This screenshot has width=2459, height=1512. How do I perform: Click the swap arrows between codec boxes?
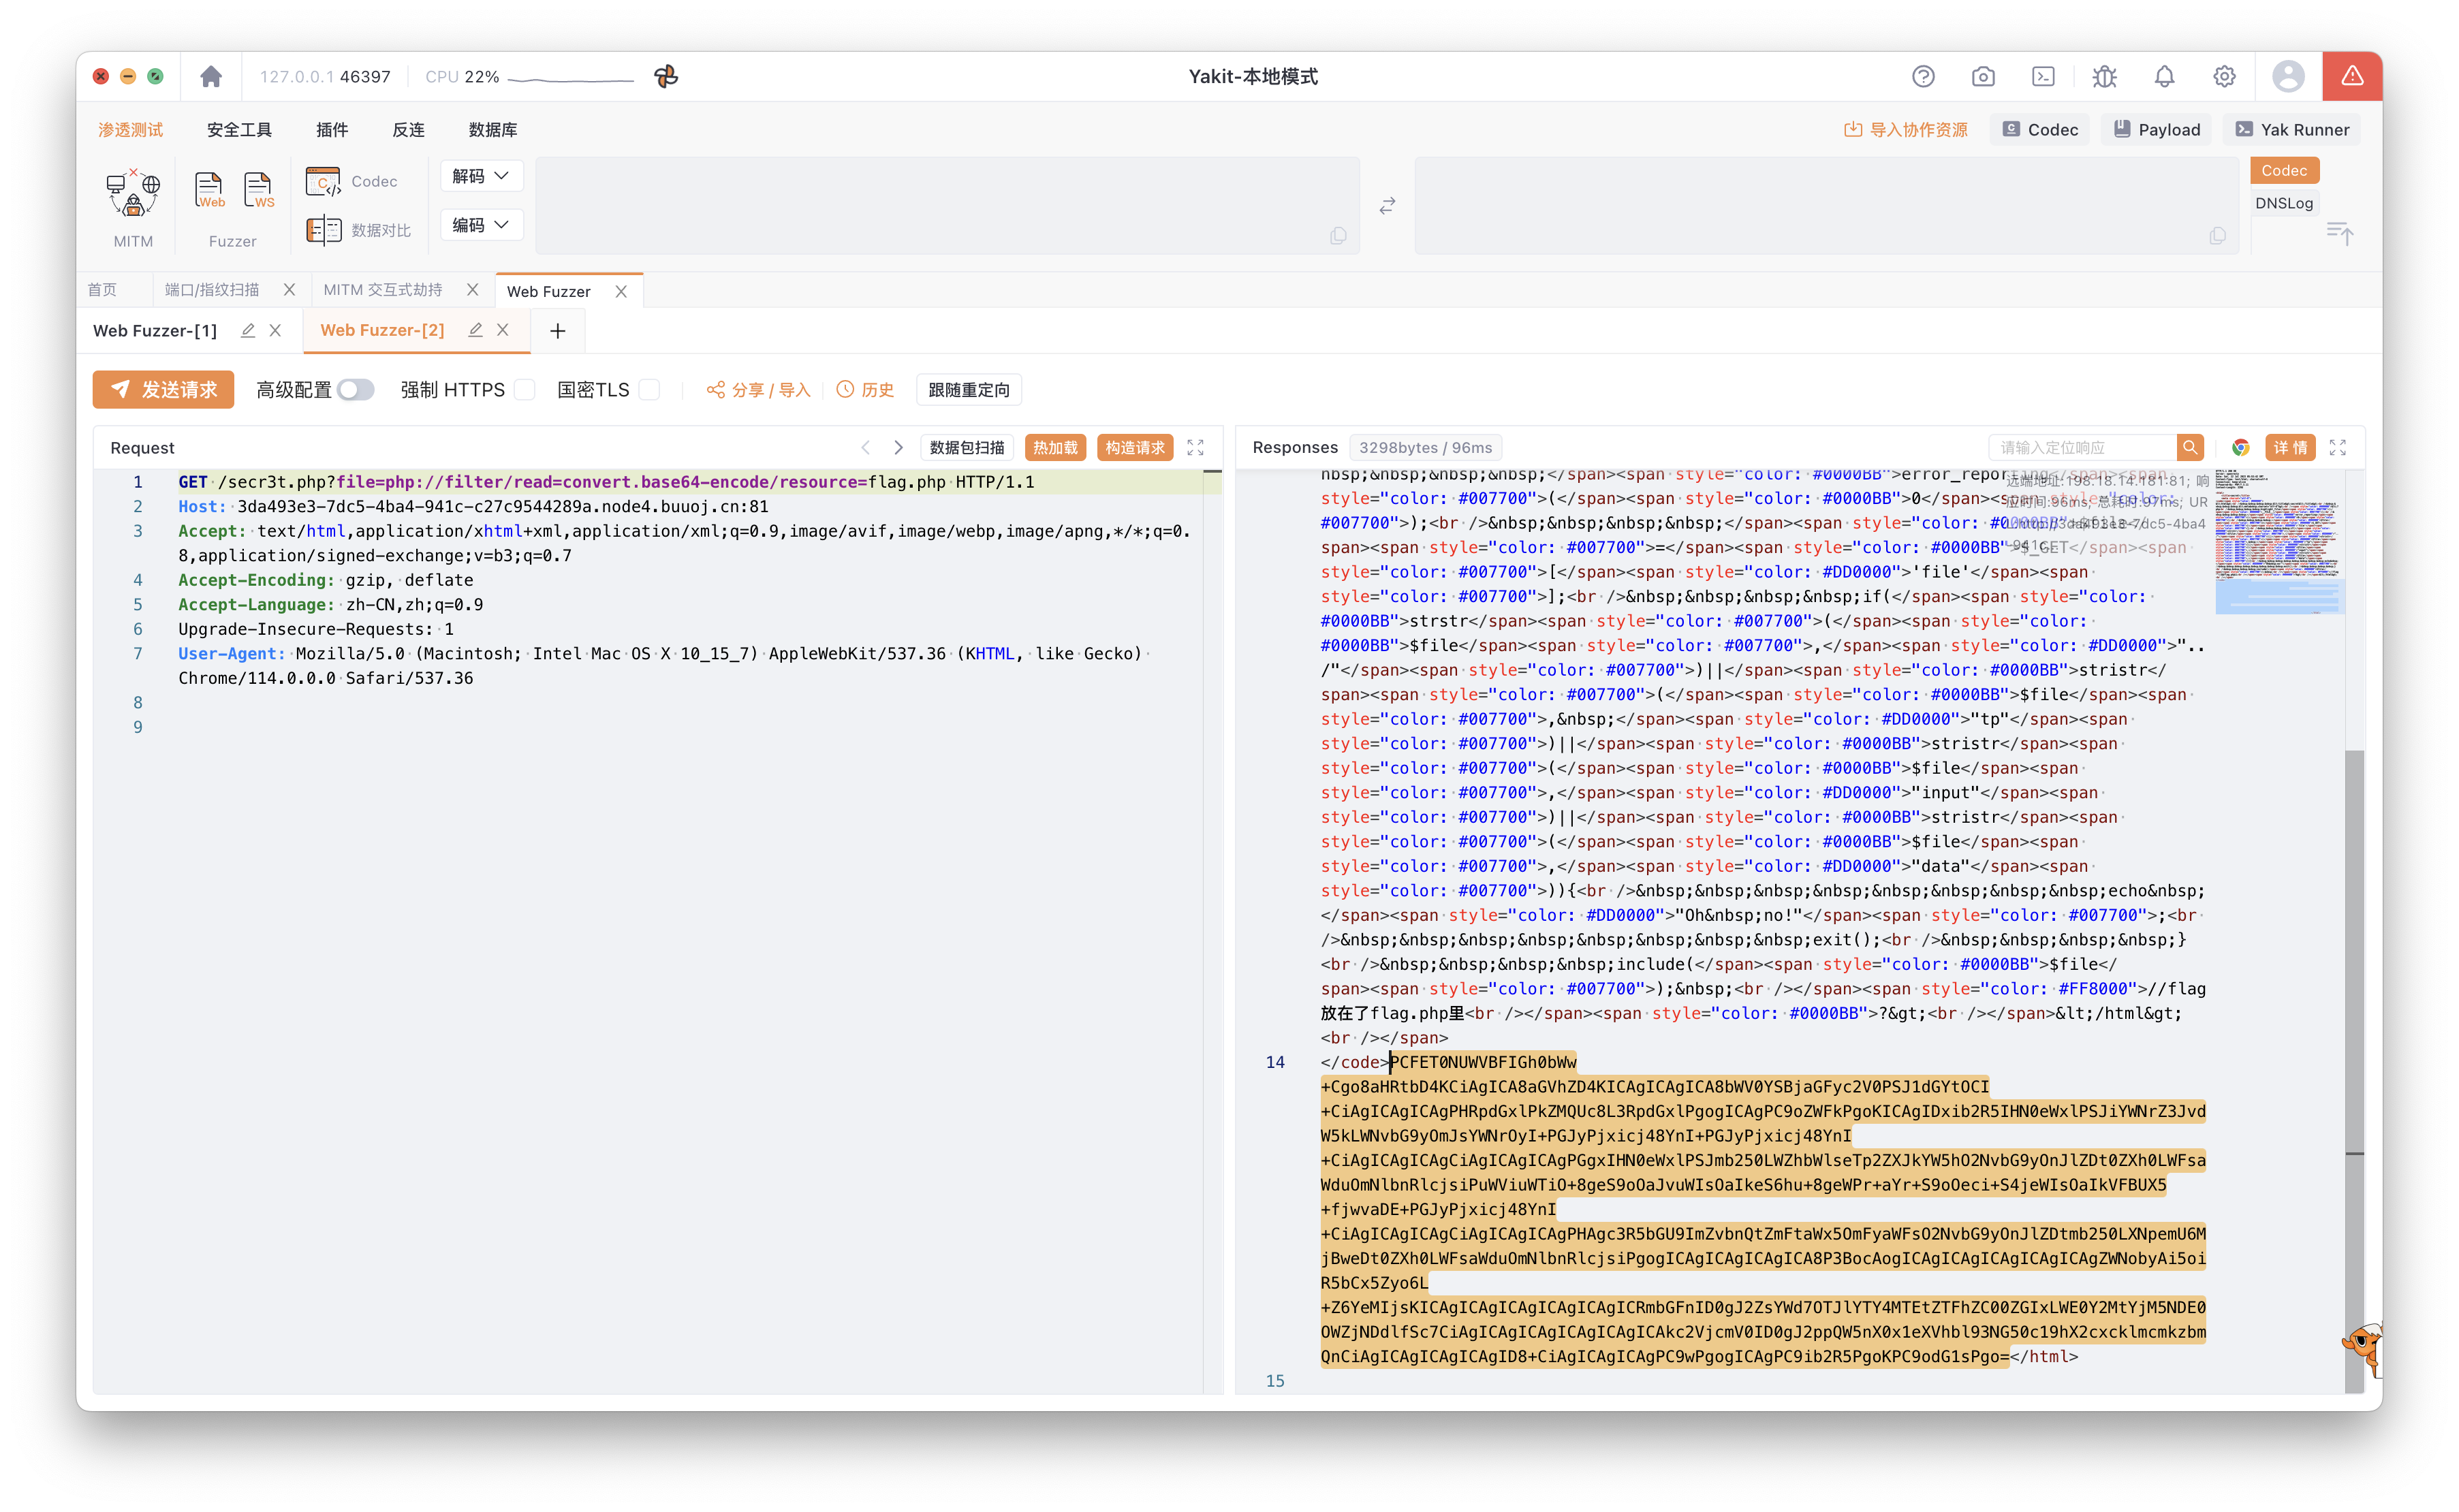[1387, 206]
